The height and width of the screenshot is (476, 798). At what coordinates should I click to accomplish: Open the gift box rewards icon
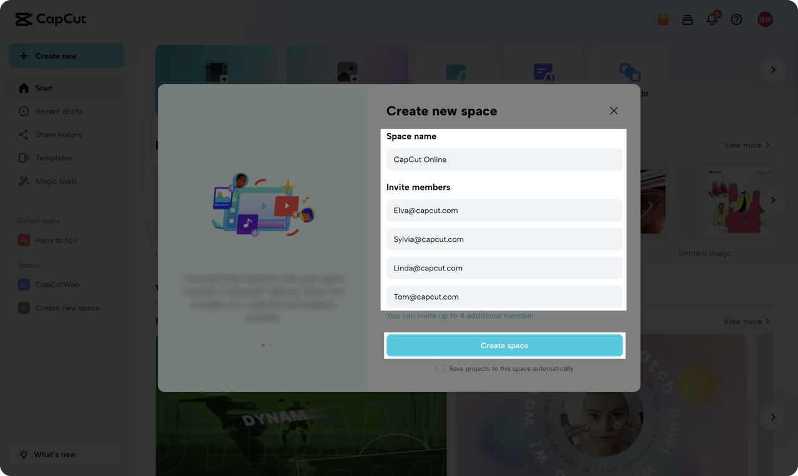[663, 19]
